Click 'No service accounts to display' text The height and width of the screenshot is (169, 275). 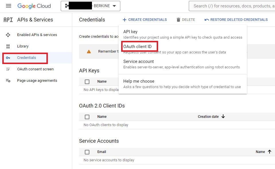(x=109, y=160)
